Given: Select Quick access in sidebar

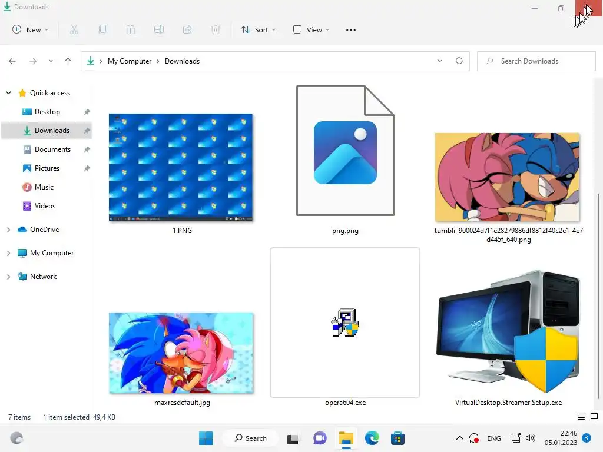Looking at the screenshot, I should [x=50, y=93].
